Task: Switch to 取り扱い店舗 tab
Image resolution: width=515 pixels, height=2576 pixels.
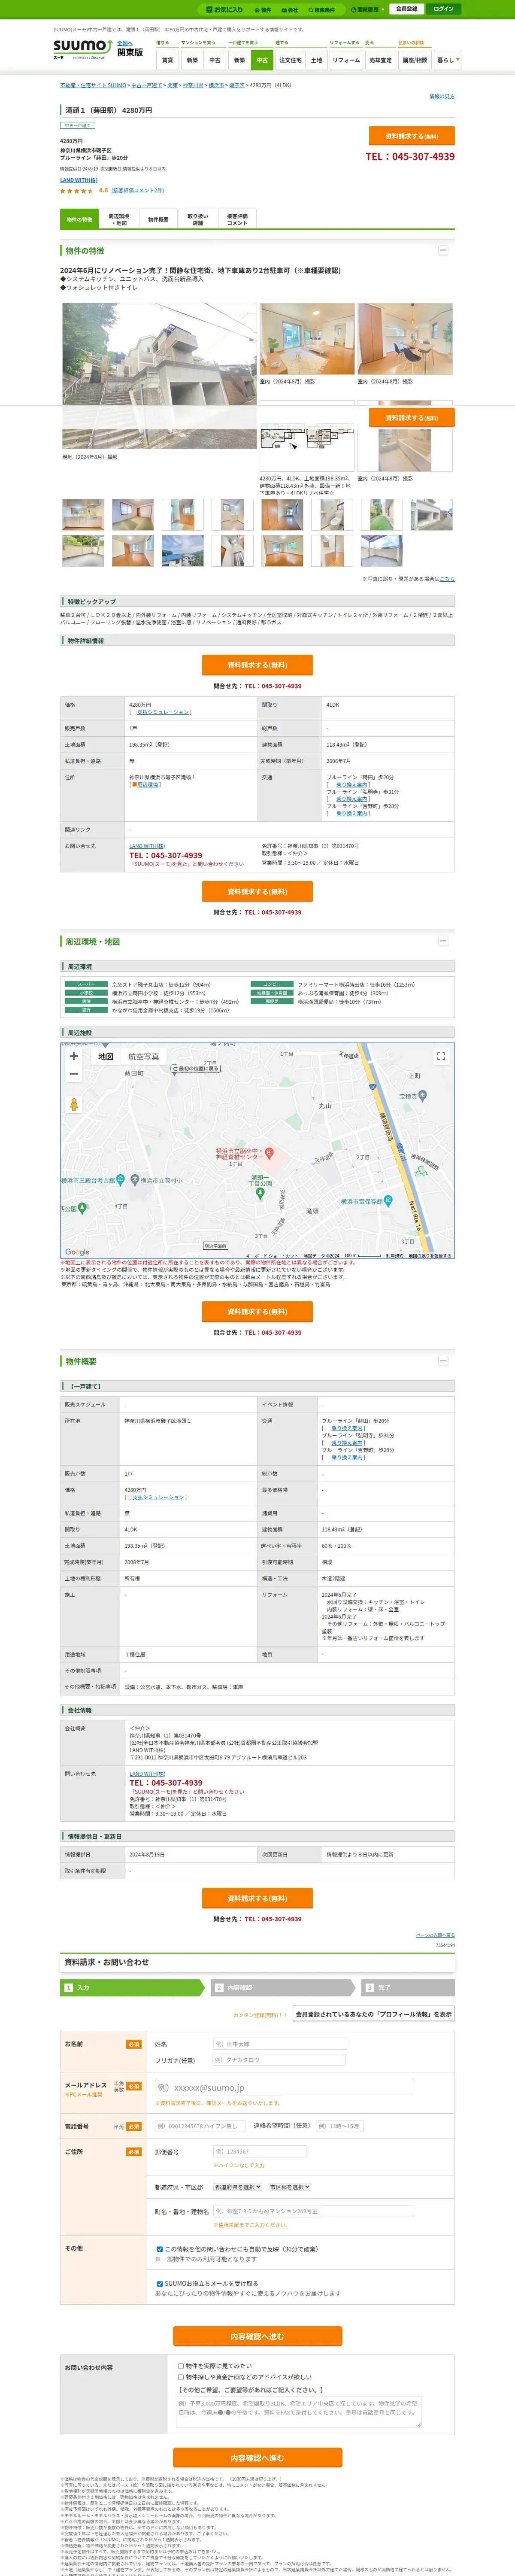Action: (x=198, y=220)
